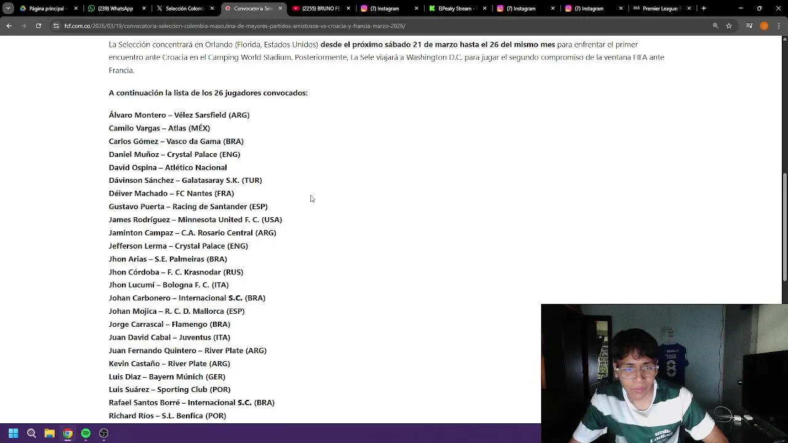
Task: Click text 'Jorge Carrascal – Flamengo (BRA)'
Action: pos(169,324)
